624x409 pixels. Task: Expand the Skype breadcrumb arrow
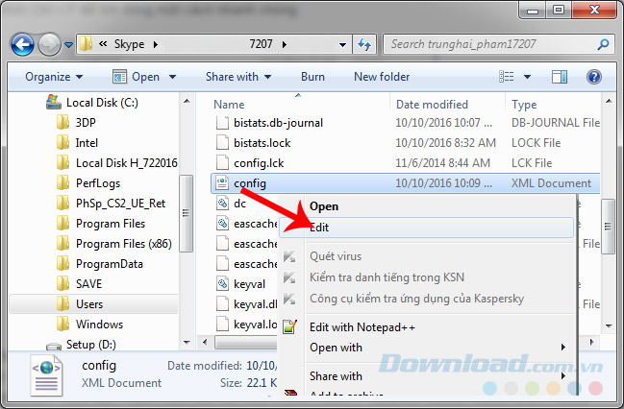[x=156, y=44]
